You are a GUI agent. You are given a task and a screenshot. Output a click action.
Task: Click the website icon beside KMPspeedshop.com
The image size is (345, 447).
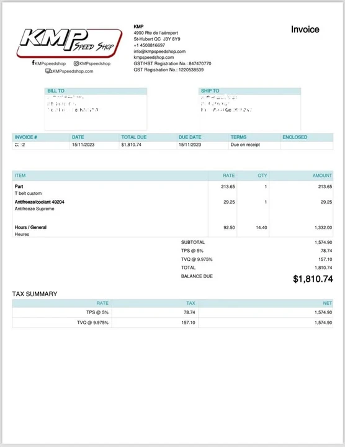(48, 71)
